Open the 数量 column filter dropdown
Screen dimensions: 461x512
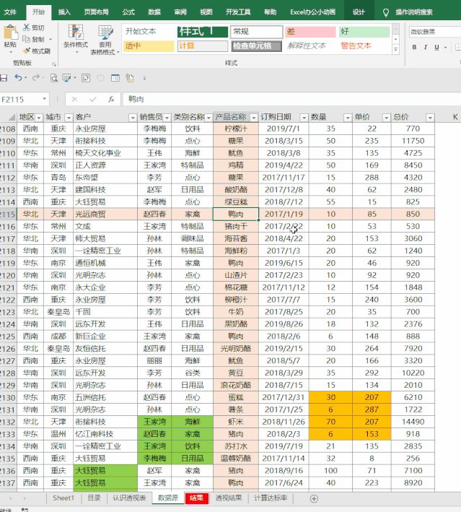tap(348, 118)
